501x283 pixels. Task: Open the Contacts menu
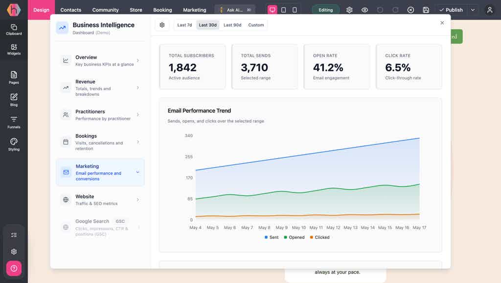(70, 10)
